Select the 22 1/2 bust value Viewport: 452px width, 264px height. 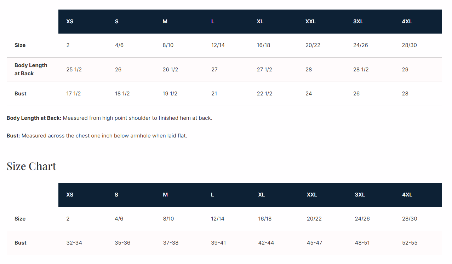click(264, 94)
